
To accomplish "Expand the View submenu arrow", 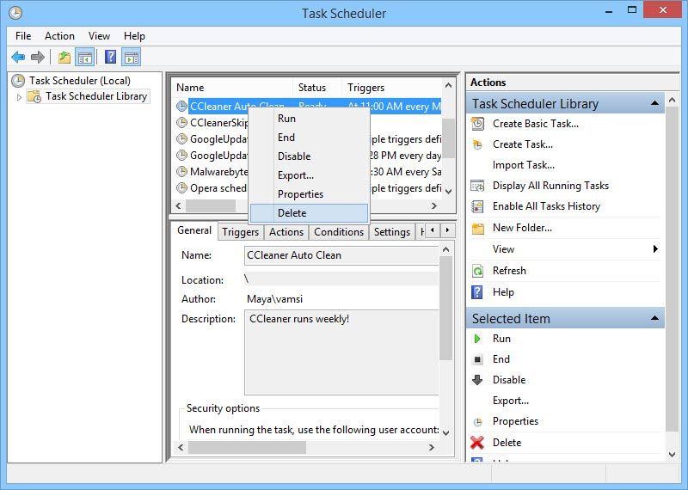I will click(655, 249).
